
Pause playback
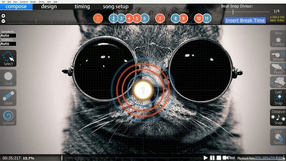[x=212, y=158]
